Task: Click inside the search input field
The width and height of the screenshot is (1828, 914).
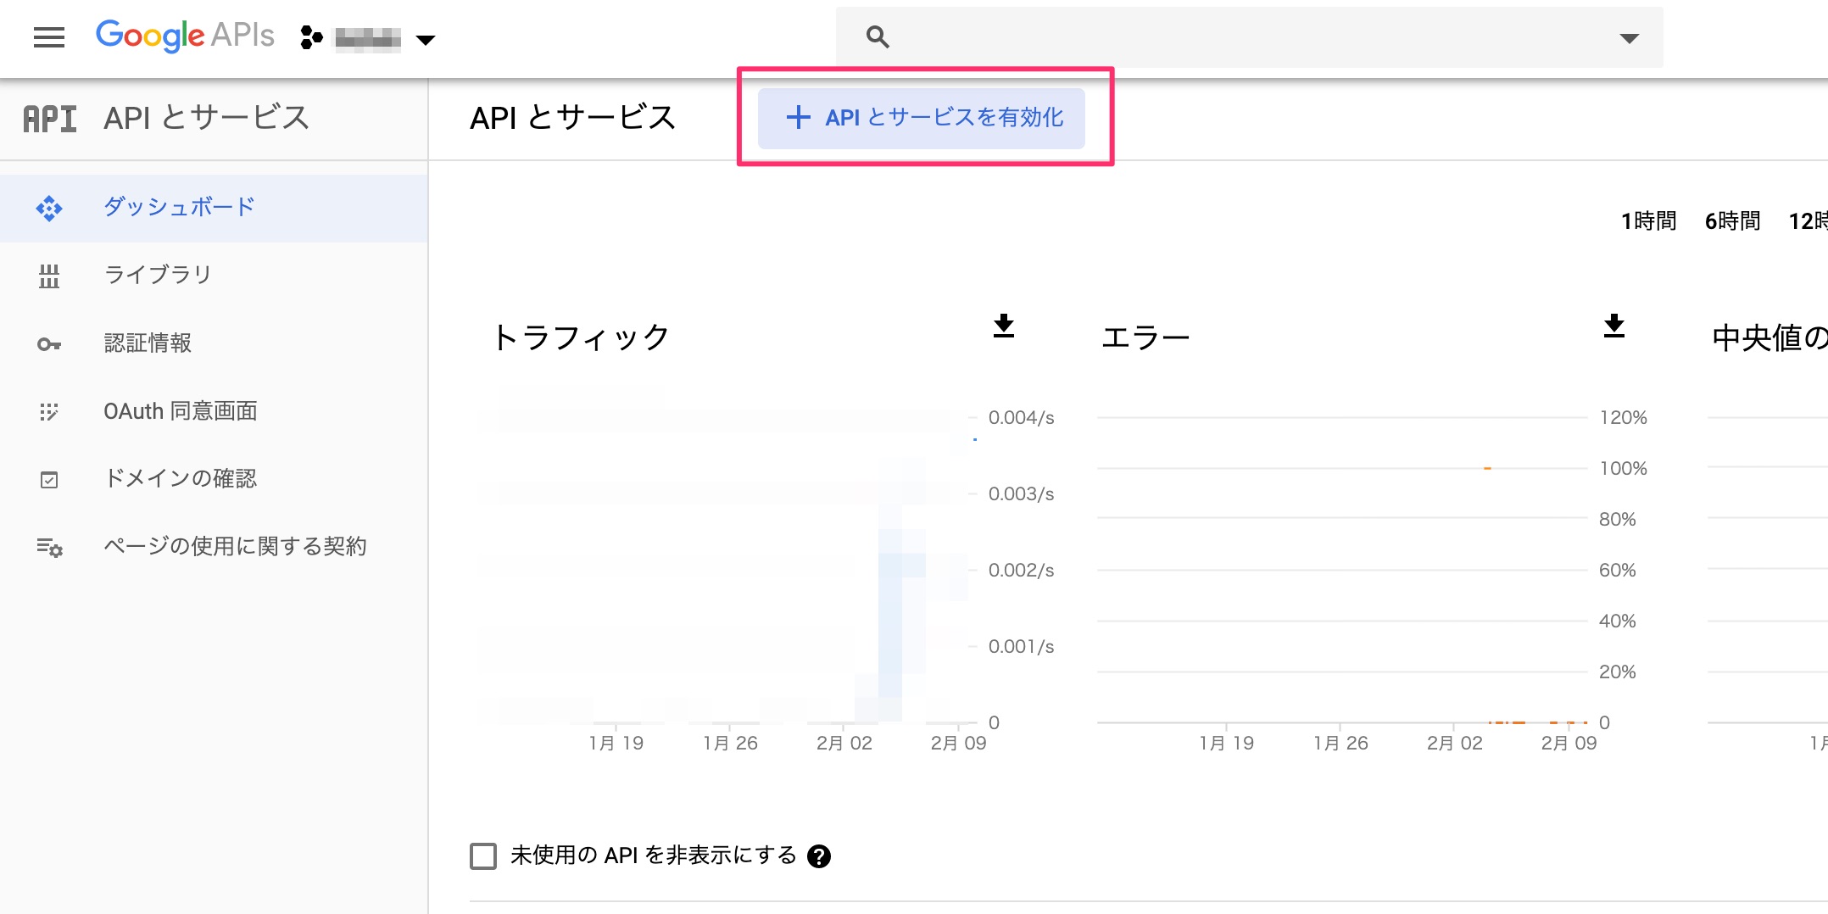Action: click(x=1187, y=36)
